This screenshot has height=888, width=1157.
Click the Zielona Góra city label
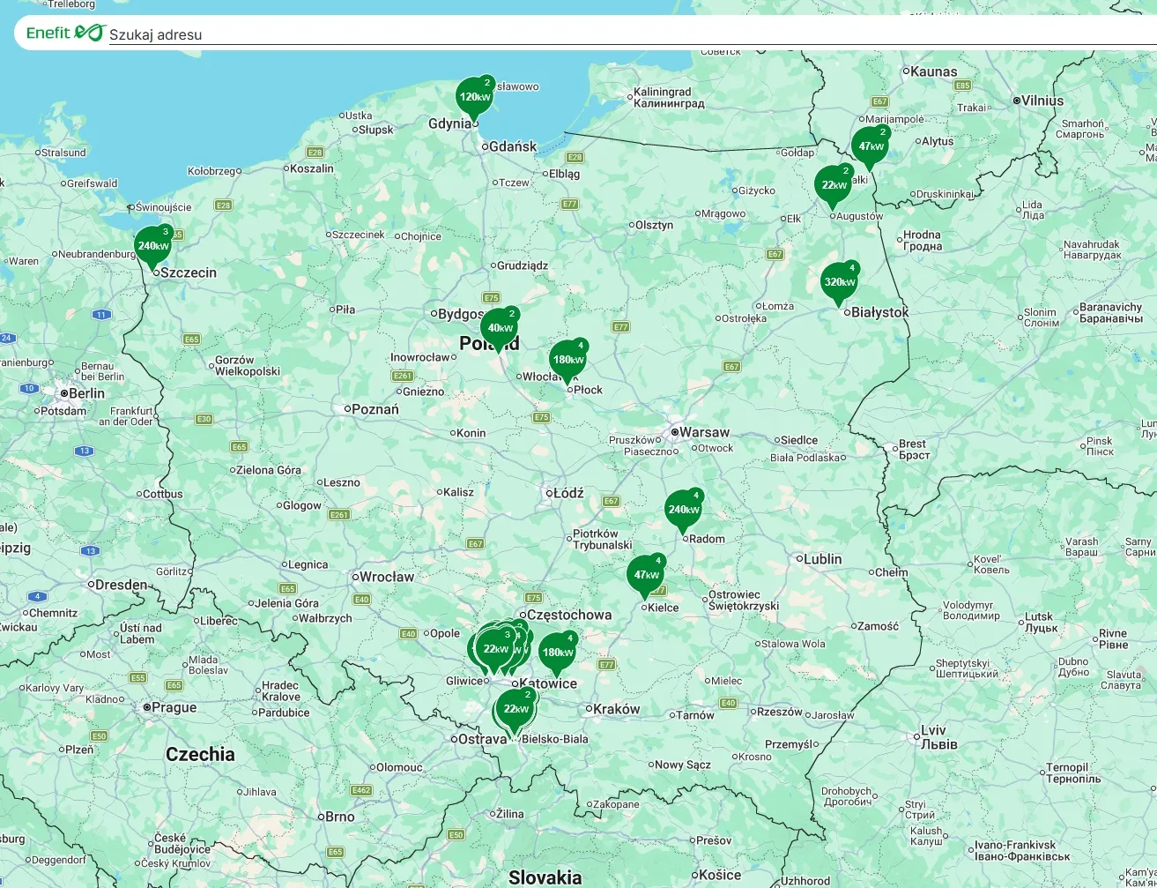click(269, 470)
